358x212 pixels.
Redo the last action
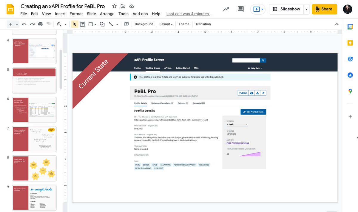32,24
